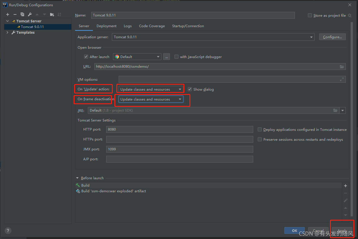Image resolution: width=358 pixels, height=239 pixels.
Task: Enable the with JavaScript debugger checkbox
Action: click(176, 57)
